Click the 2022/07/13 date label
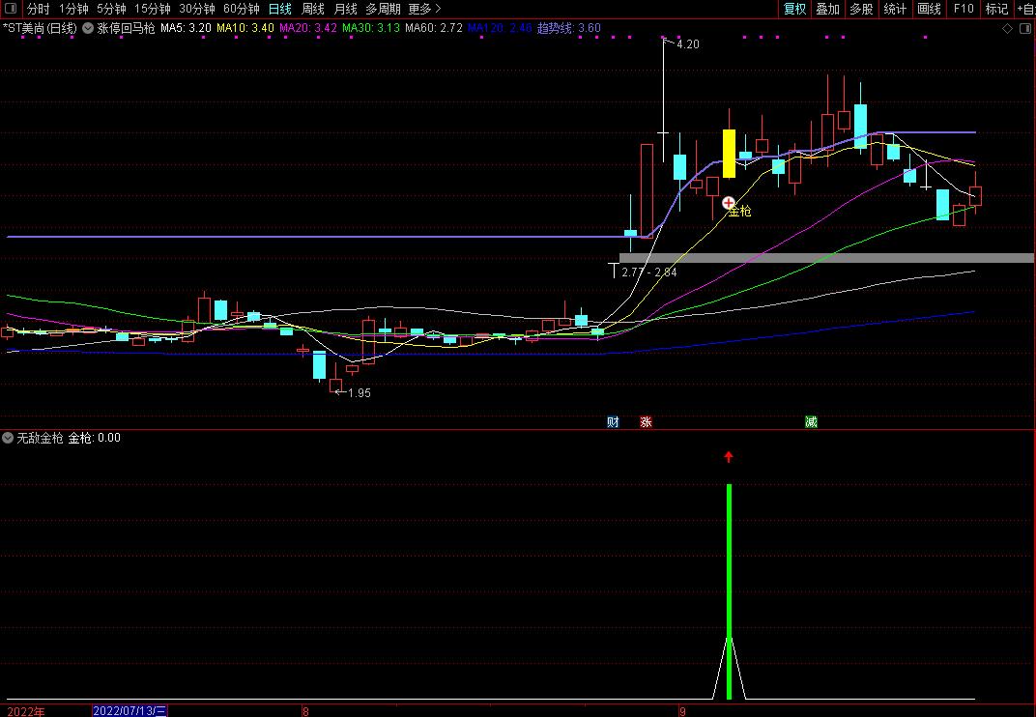 [x=129, y=711]
